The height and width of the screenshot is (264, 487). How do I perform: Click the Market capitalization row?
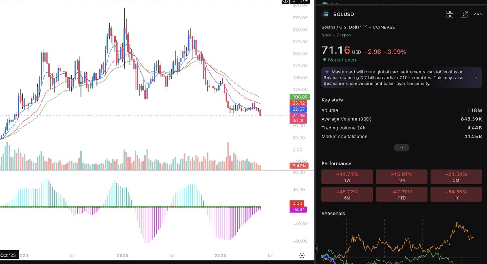402,137
